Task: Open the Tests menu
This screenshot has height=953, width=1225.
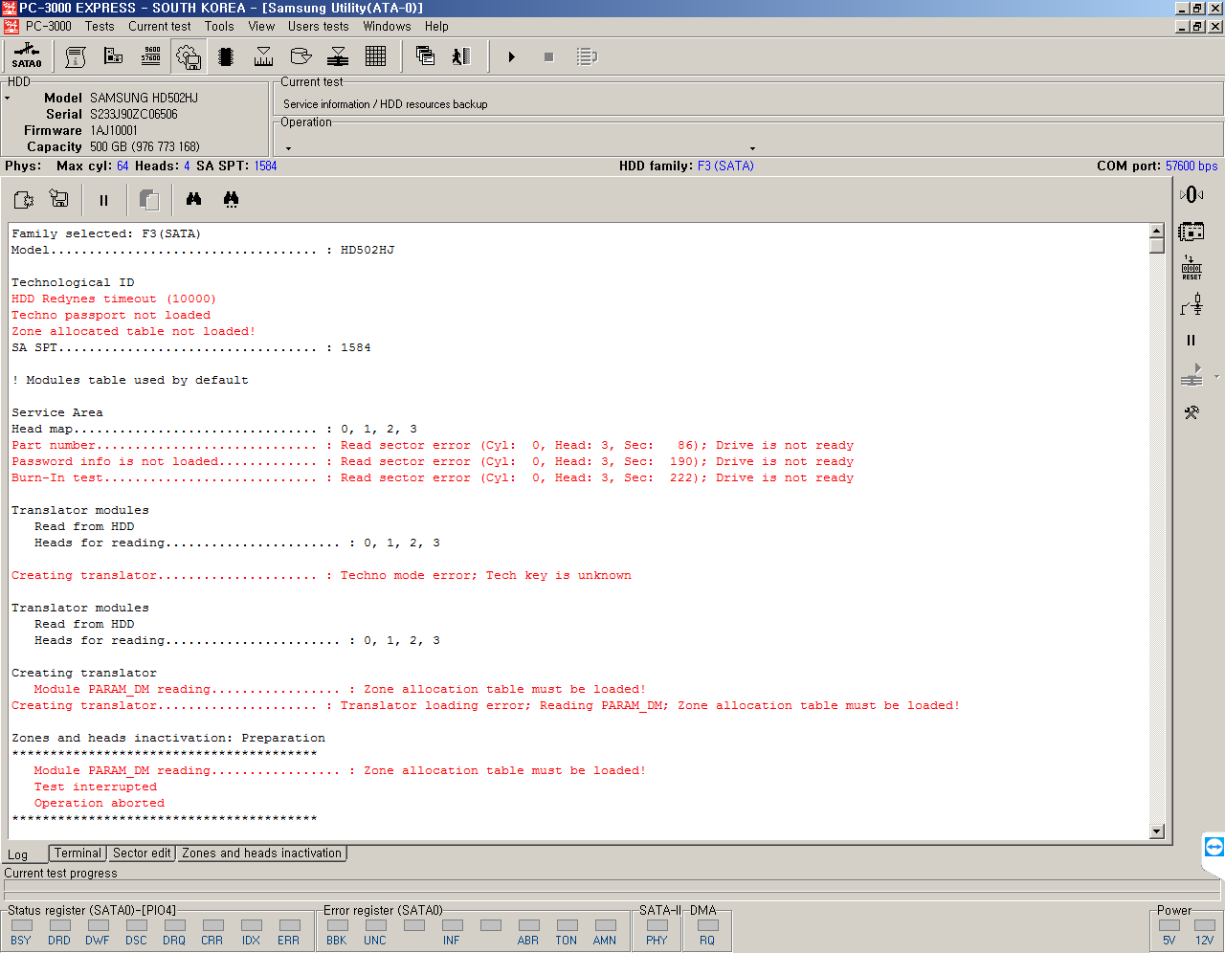Action: click(100, 27)
